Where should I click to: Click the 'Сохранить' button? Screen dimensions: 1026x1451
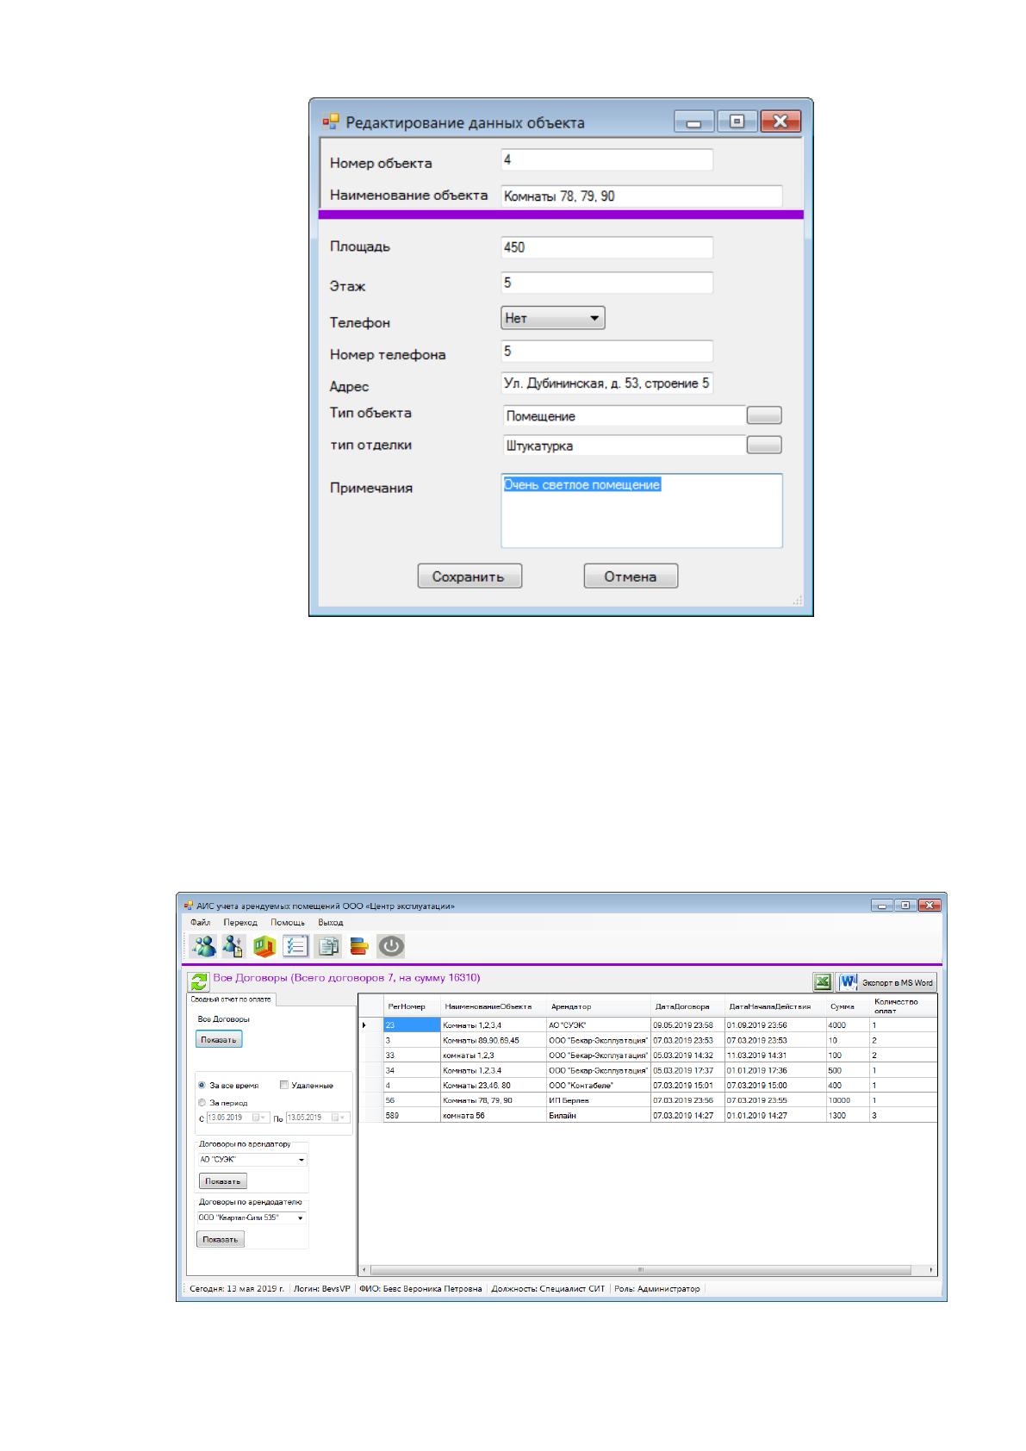click(x=469, y=576)
